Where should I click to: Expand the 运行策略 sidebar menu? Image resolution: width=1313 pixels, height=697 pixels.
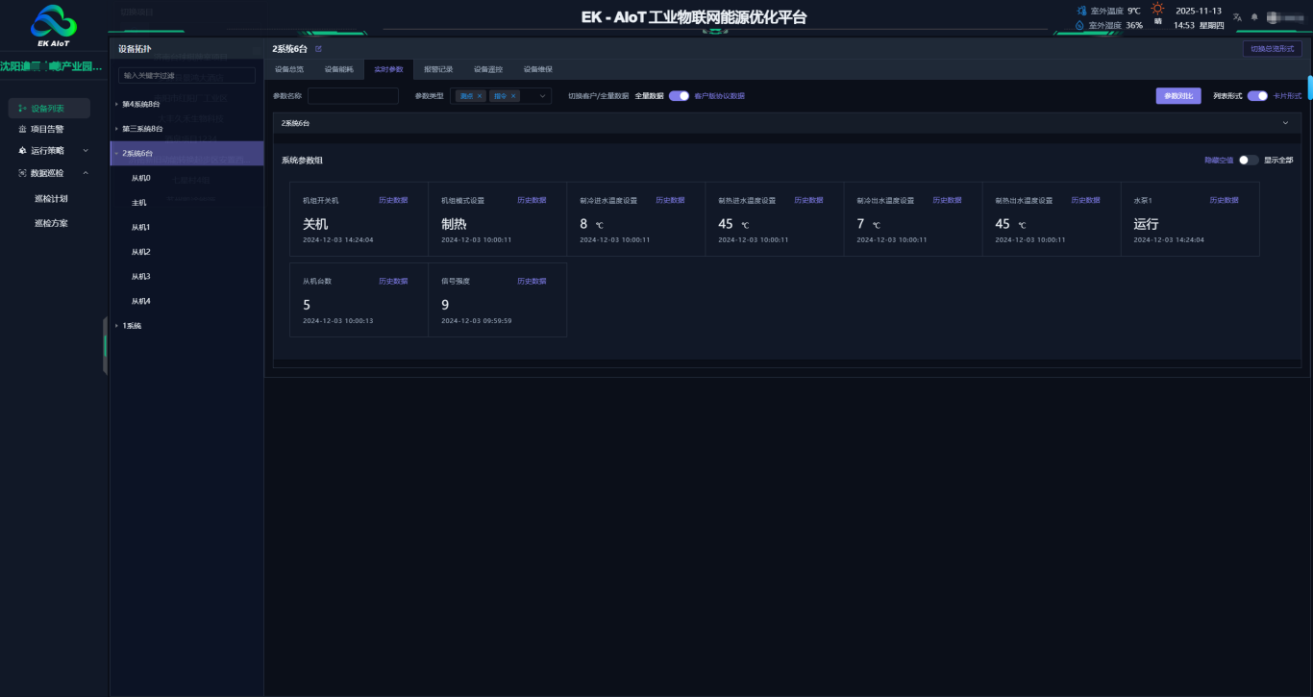(86, 151)
